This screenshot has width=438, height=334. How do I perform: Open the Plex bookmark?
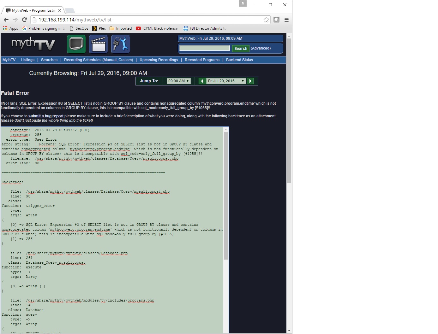click(99, 28)
